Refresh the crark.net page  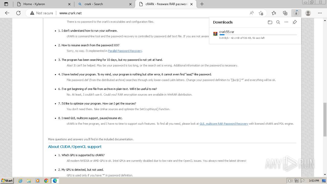18,13
